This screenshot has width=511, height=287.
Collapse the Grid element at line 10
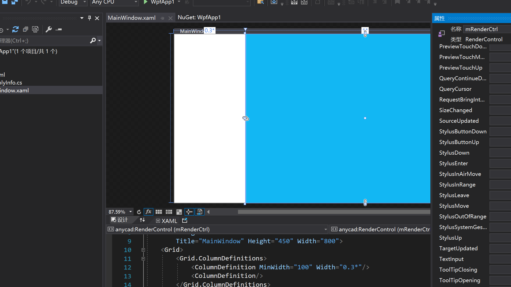(x=143, y=250)
